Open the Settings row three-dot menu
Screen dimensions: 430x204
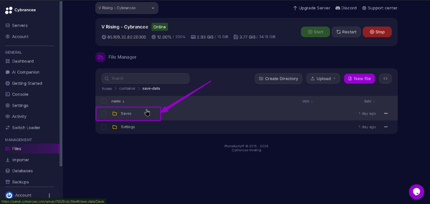pos(386,127)
